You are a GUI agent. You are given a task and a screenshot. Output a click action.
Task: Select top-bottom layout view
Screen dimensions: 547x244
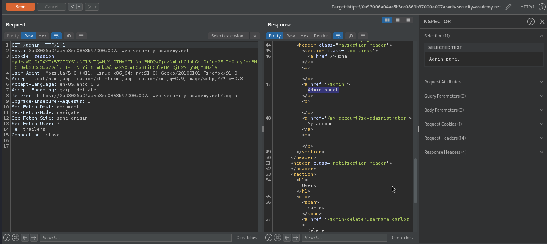coord(397,20)
